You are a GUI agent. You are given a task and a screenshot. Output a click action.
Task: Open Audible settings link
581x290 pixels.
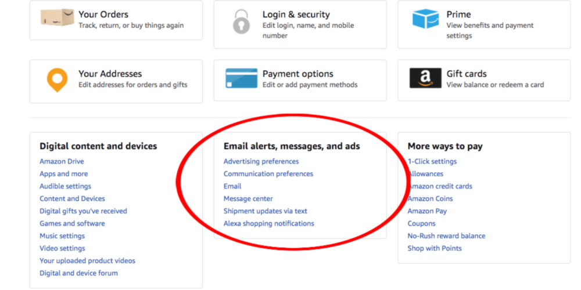pos(65,186)
